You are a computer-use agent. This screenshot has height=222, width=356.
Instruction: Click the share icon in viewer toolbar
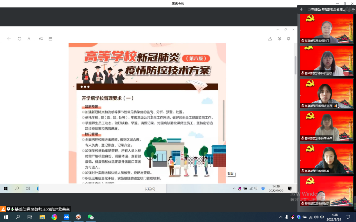270,39
